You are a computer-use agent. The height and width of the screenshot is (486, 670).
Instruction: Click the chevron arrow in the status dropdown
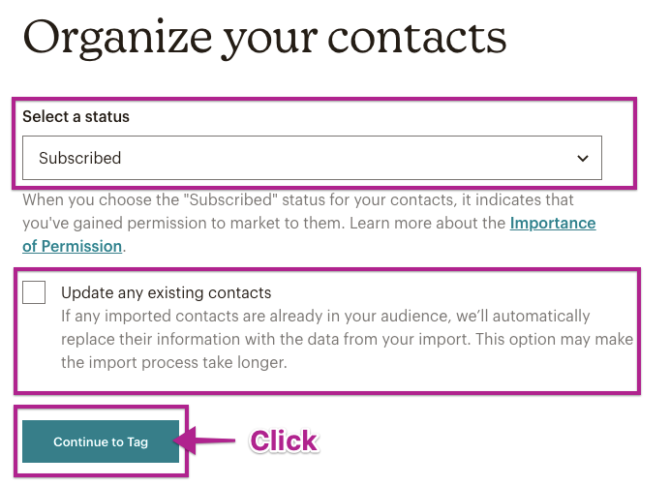[x=582, y=158]
